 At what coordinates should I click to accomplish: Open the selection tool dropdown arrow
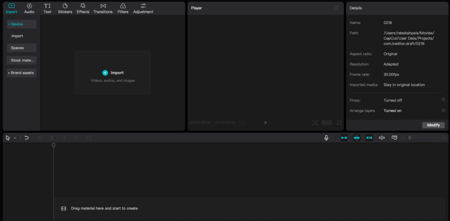click(x=15, y=138)
